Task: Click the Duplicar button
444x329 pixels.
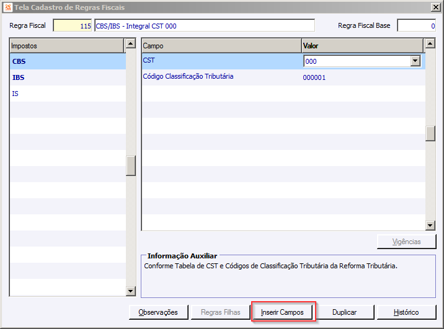Action: (x=344, y=312)
